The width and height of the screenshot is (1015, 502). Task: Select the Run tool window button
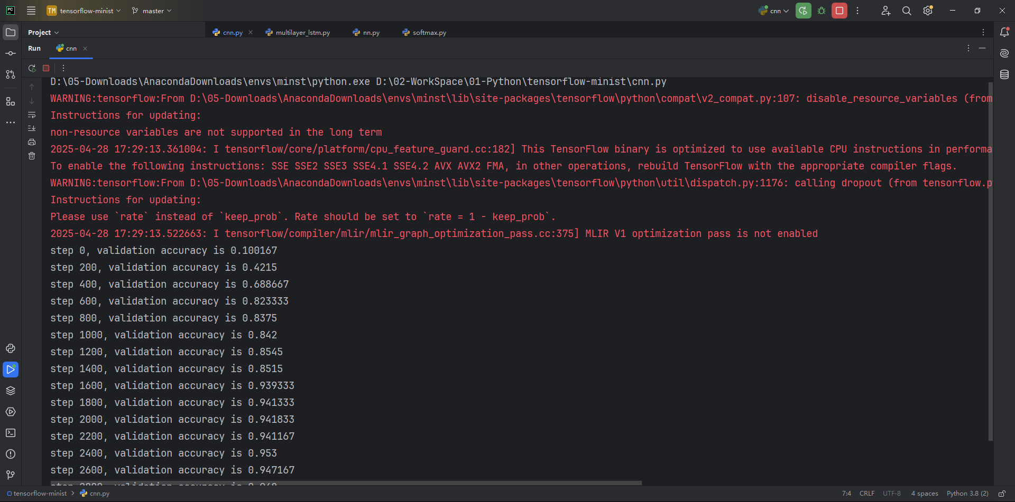coord(11,370)
